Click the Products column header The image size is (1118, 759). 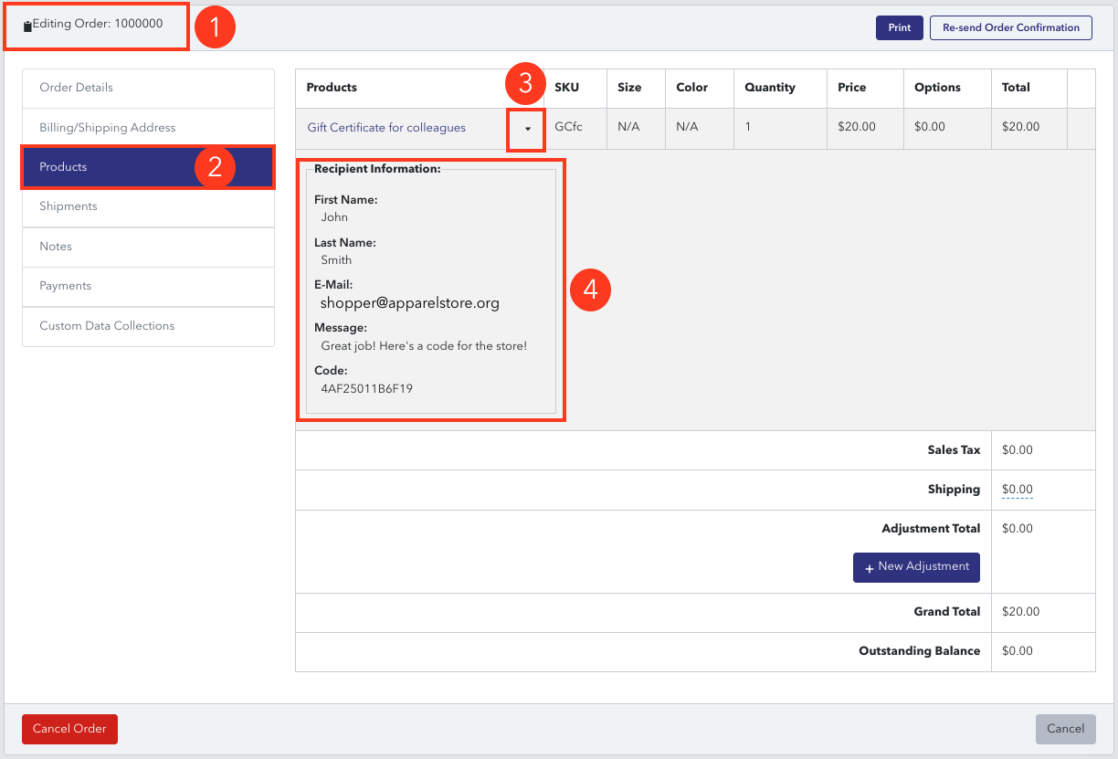point(332,88)
